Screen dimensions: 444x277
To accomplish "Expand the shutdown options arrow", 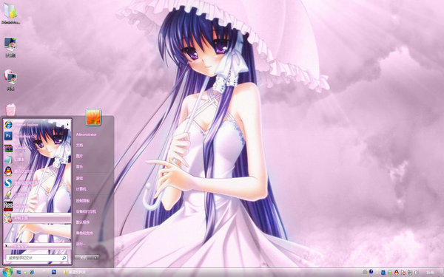I will coord(96,258).
